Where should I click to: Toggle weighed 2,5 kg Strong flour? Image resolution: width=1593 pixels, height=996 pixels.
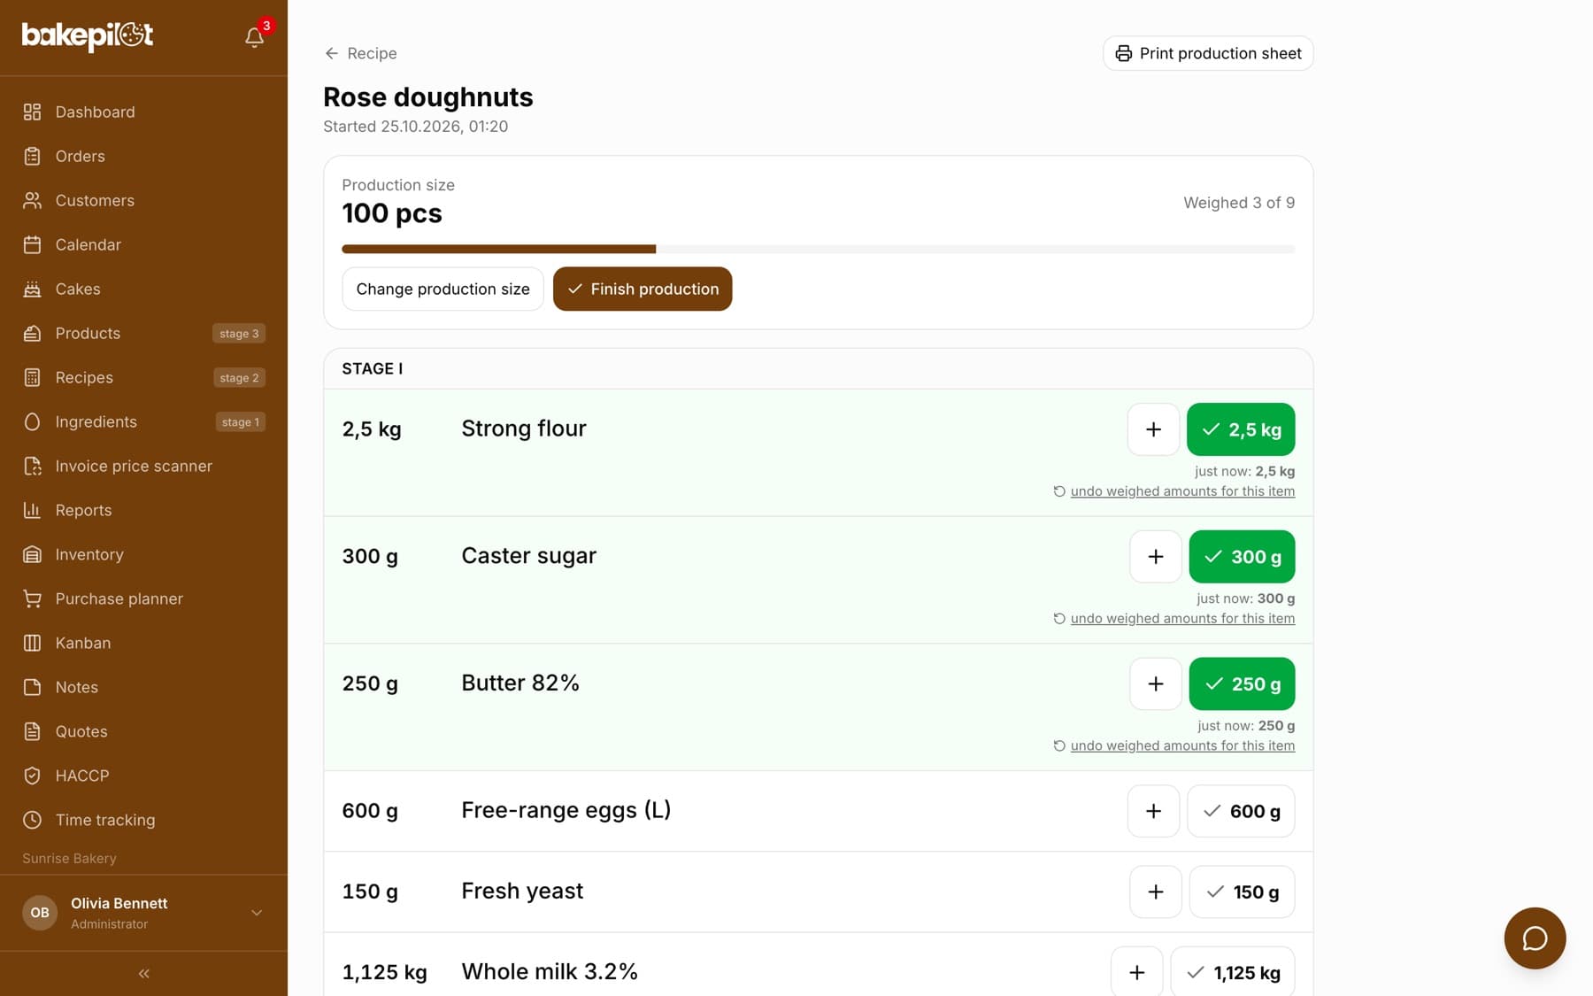tap(1241, 429)
